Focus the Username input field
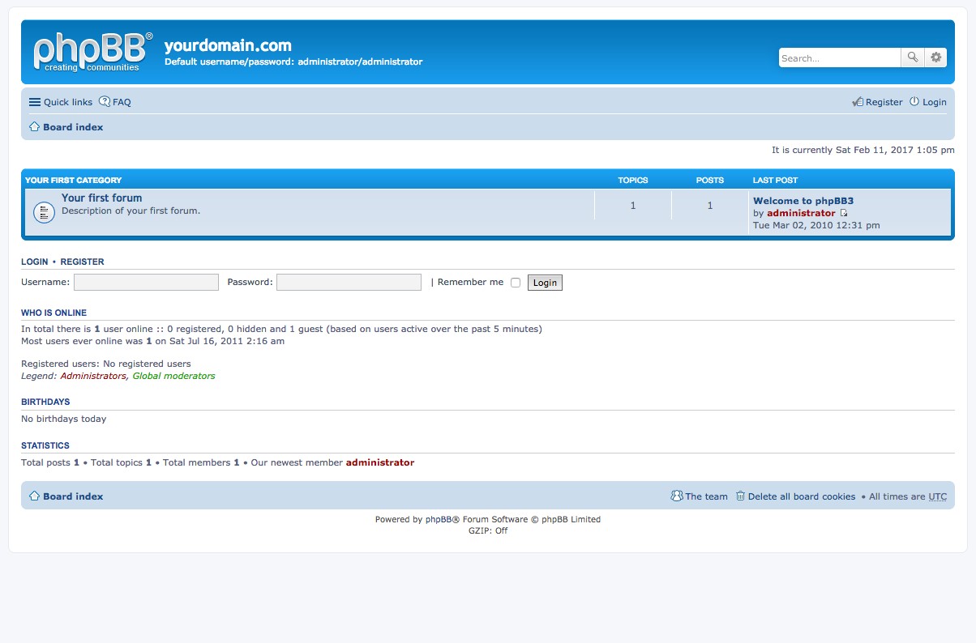 [146, 282]
